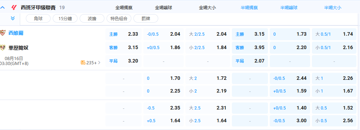Select the 15分鐘 filter
Viewport: 360px width, 130px height.
[65, 19]
